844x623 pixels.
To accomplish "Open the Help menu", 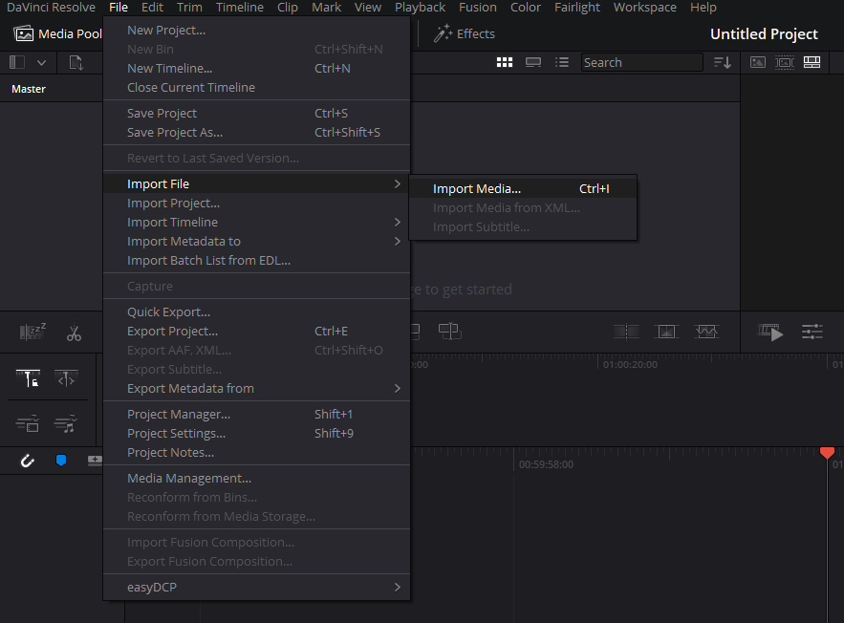I will pos(703,8).
